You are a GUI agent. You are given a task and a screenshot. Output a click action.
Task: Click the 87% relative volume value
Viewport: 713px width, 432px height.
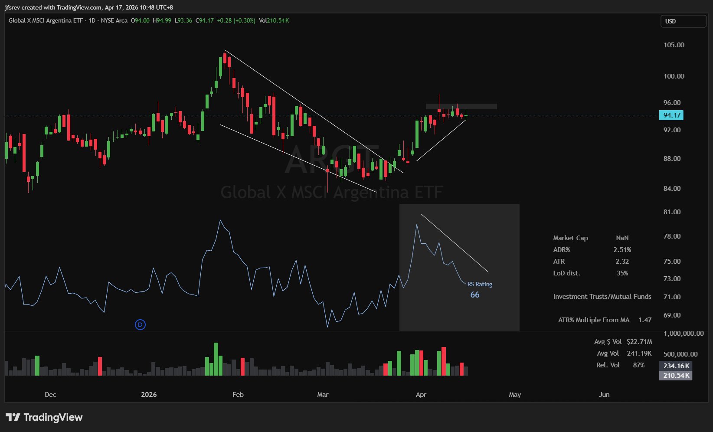pyautogui.click(x=639, y=365)
